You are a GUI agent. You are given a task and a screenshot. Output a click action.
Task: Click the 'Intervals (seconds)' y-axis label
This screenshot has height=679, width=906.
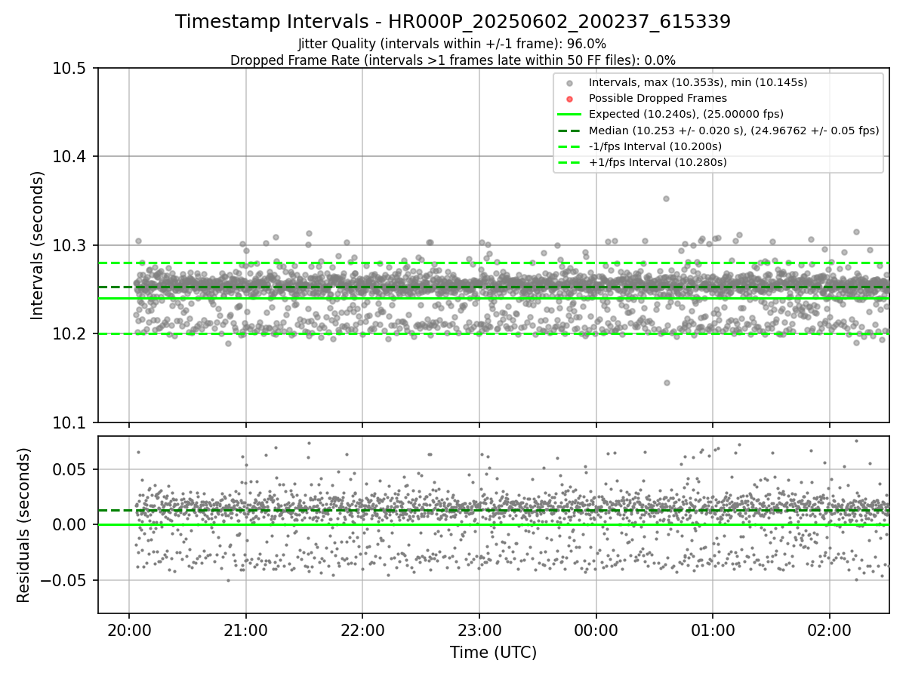(x=38, y=245)
